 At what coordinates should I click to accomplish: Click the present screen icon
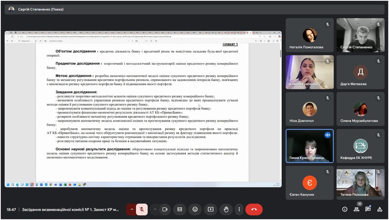click(211, 209)
